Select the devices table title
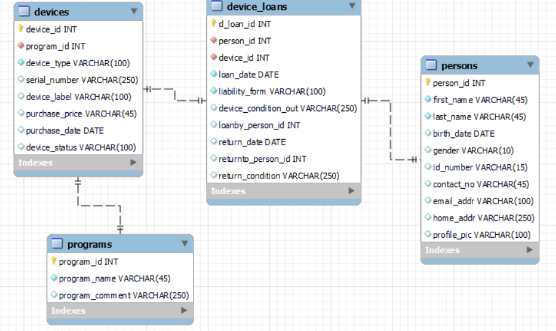 click(x=52, y=12)
